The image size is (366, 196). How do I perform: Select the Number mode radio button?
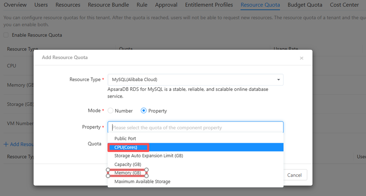point(110,111)
